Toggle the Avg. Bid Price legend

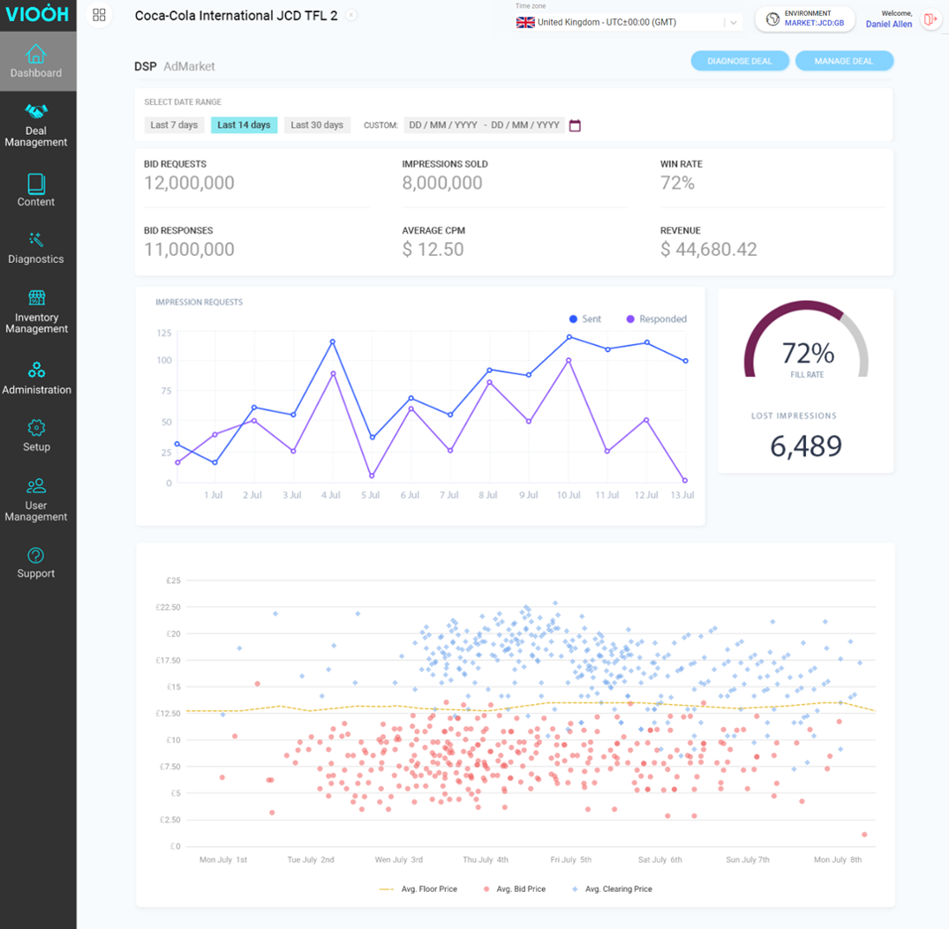click(515, 889)
